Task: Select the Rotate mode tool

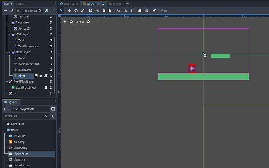Action: click(x=76, y=10)
